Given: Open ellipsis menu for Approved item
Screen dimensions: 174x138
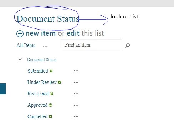Looking at the screenshot, I should click(76, 105).
